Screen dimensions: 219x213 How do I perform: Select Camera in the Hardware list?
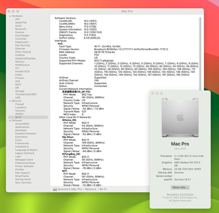pyautogui.click(x=20, y=32)
